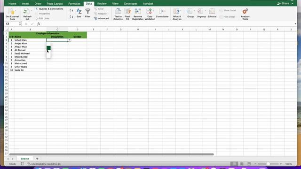Expand Ungroup dropdown arrow
This screenshot has height=169, width=301.
[x=206, y=11]
